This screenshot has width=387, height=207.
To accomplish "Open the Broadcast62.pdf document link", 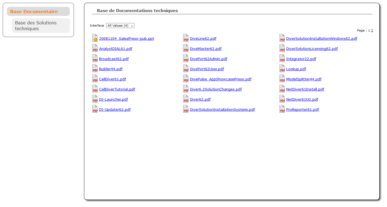I will tap(114, 59).
